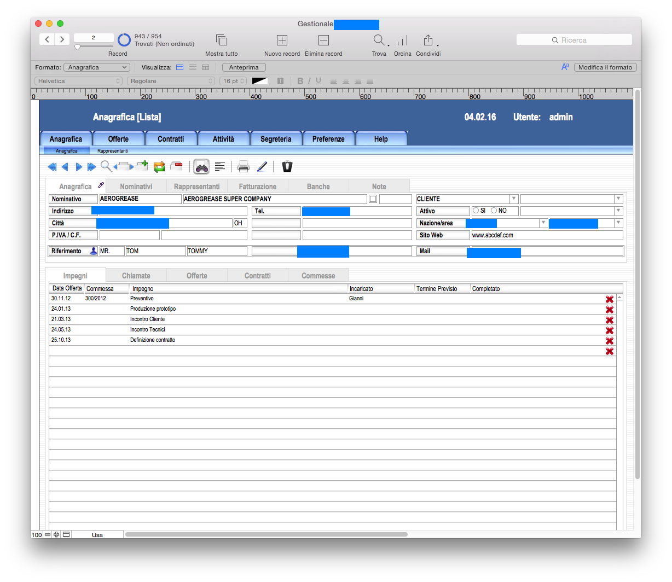672x582 pixels.
Task: Click the record navigation slider handle
Action: point(77,48)
